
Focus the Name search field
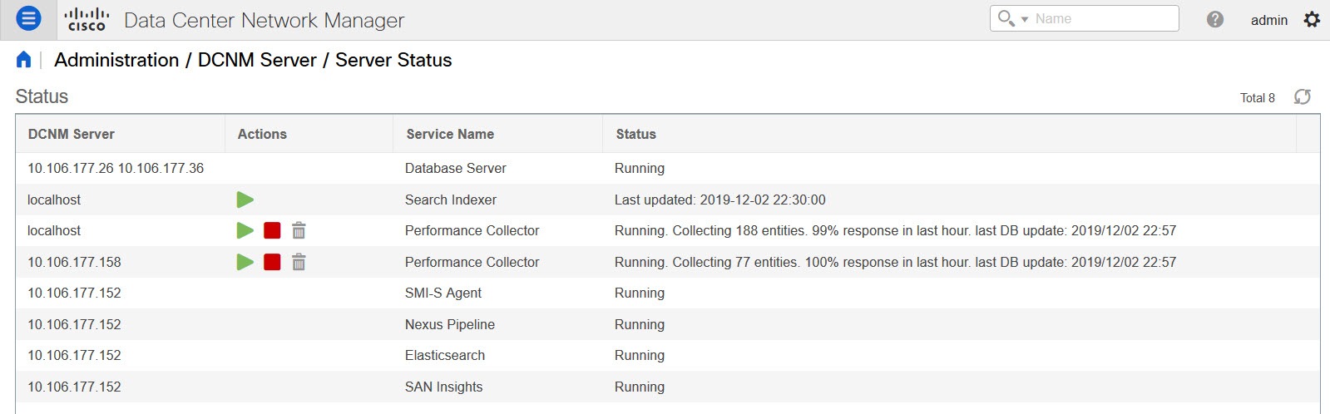click(1105, 18)
